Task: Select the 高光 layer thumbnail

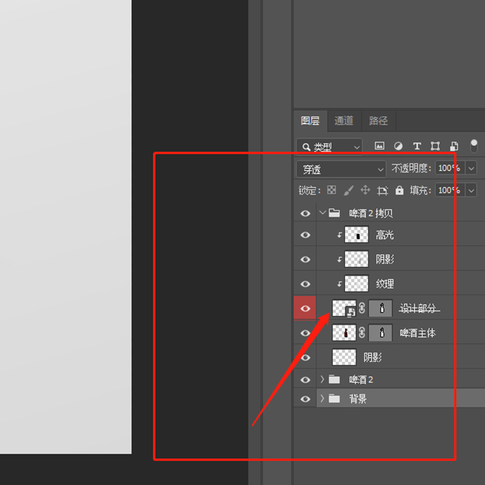Action: [x=356, y=234]
